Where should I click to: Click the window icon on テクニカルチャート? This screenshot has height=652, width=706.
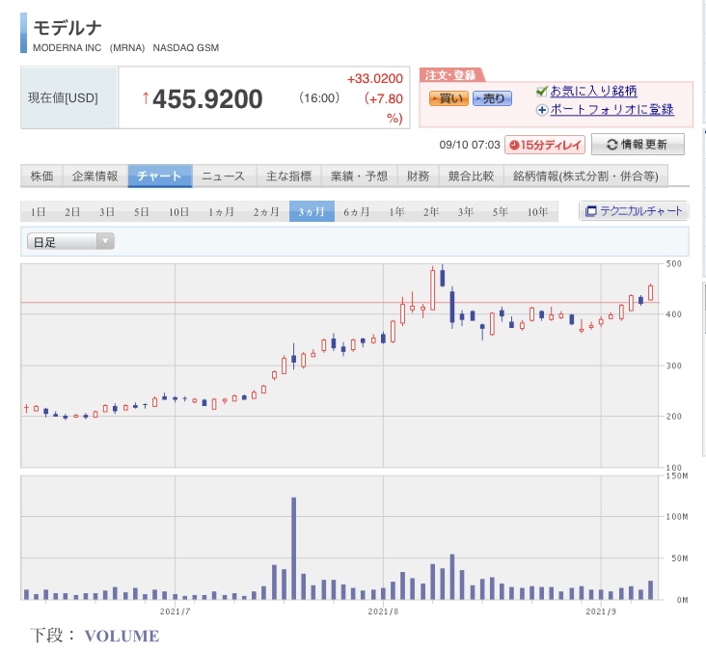point(590,210)
